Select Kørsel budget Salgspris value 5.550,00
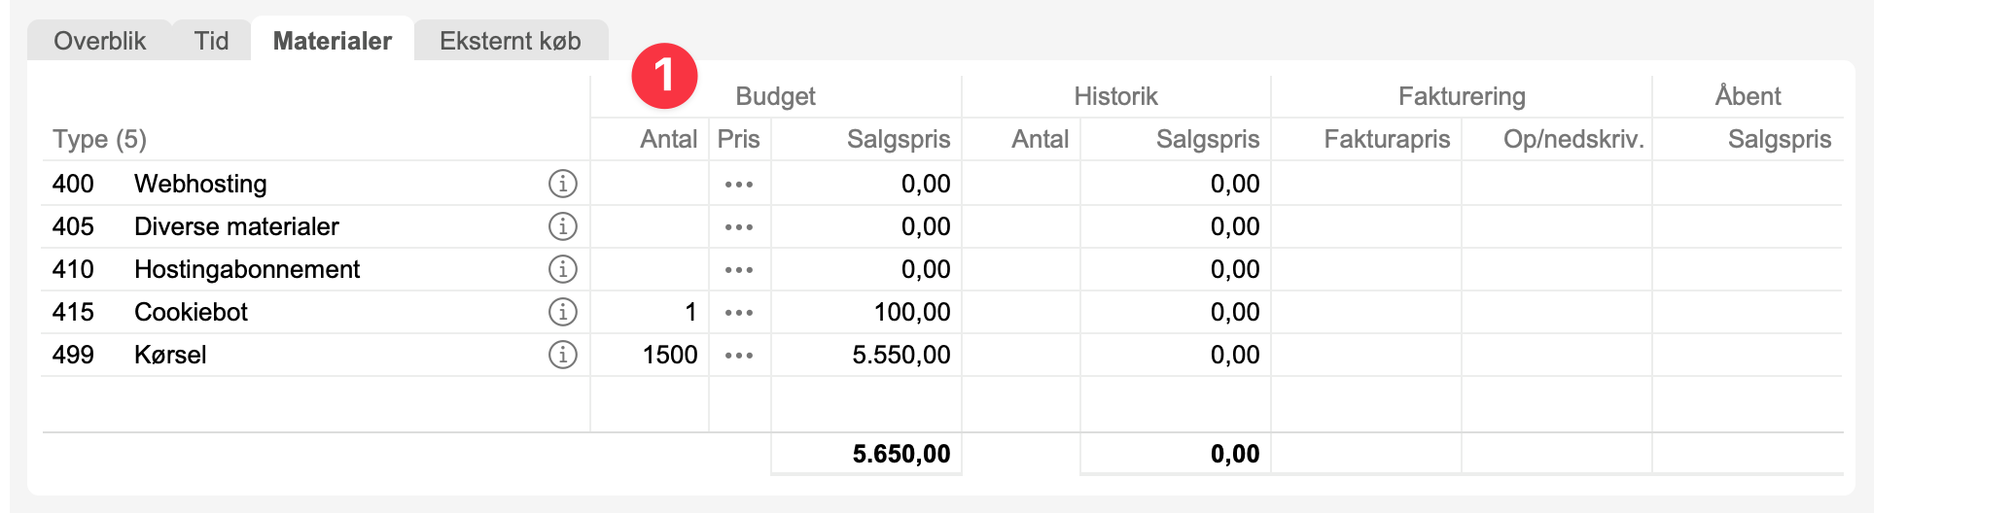The width and height of the screenshot is (2013, 513). point(901,355)
